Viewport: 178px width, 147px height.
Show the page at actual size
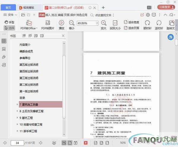point(115,25)
